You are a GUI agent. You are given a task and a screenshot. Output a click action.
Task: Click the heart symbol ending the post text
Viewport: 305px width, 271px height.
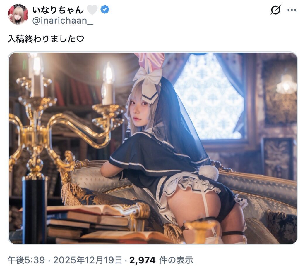(80, 39)
